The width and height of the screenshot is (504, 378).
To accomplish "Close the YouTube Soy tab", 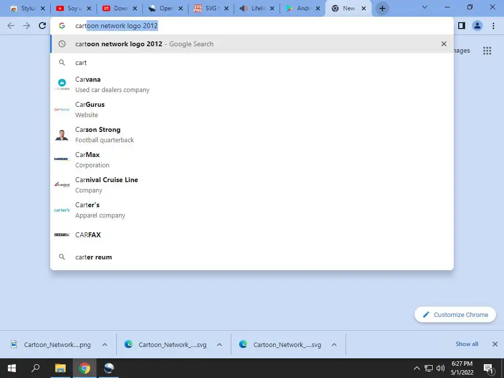I will pos(89,9).
